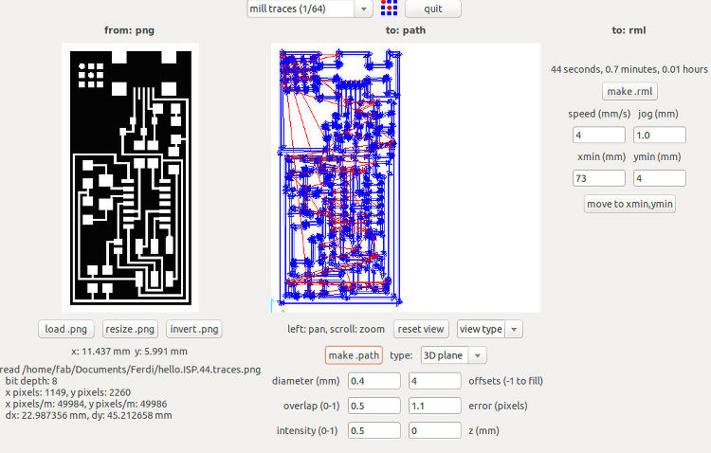The image size is (711, 453).
Task: Click the hello.ISP.44.traces.png file path text
Action: 131,370
